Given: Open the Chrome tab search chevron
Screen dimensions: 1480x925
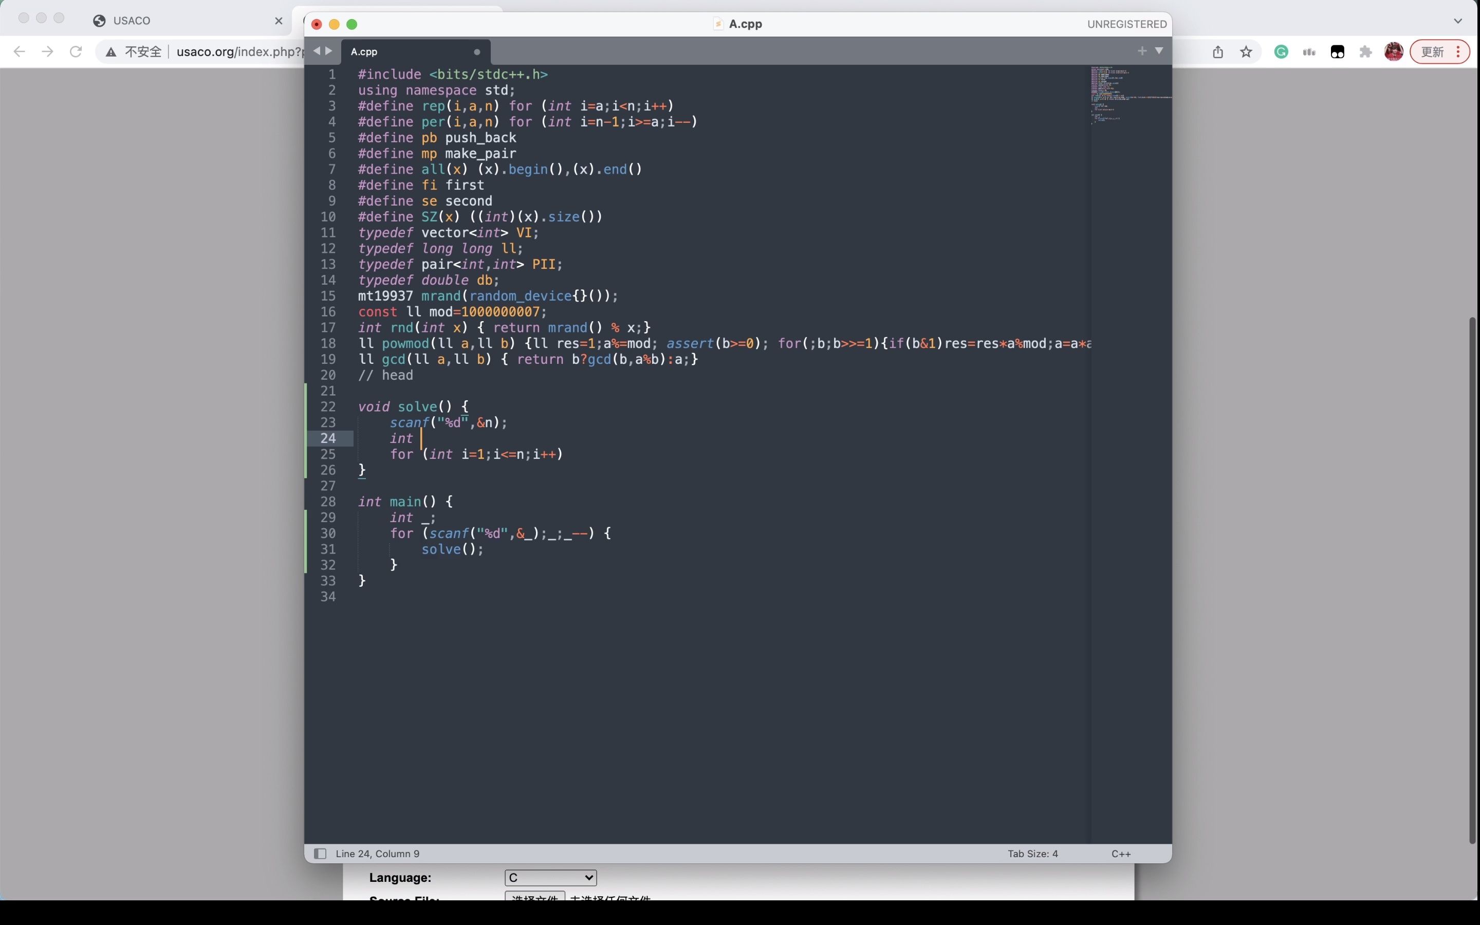Looking at the screenshot, I should point(1458,21).
